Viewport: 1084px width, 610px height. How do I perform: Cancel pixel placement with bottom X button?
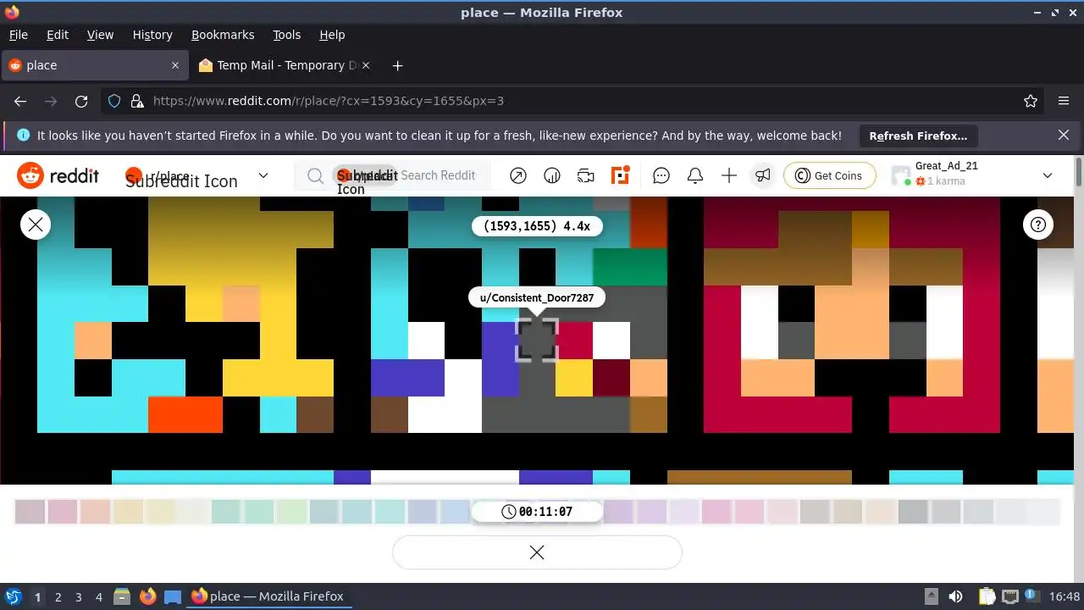pyautogui.click(x=537, y=552)
